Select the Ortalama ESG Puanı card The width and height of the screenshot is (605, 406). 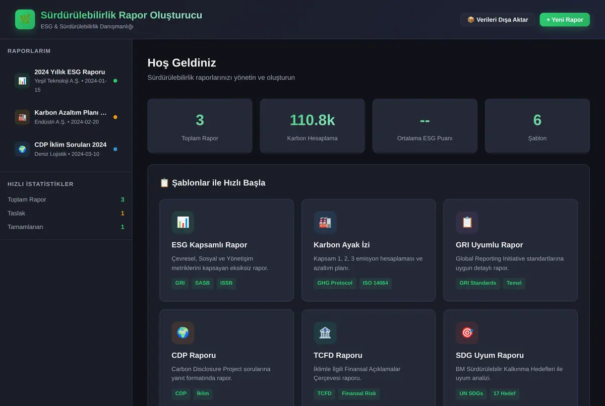click(425, 126)
